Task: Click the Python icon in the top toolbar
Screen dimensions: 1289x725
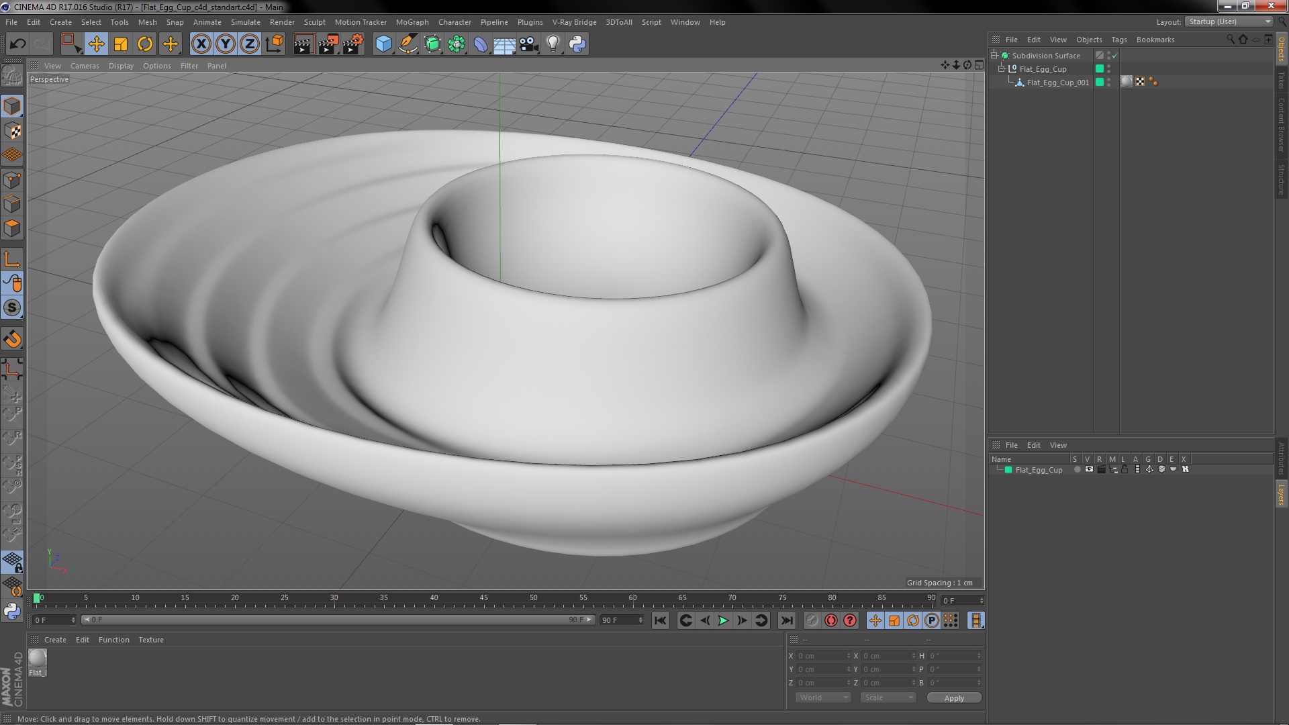Action: click(x=577, y=44)
